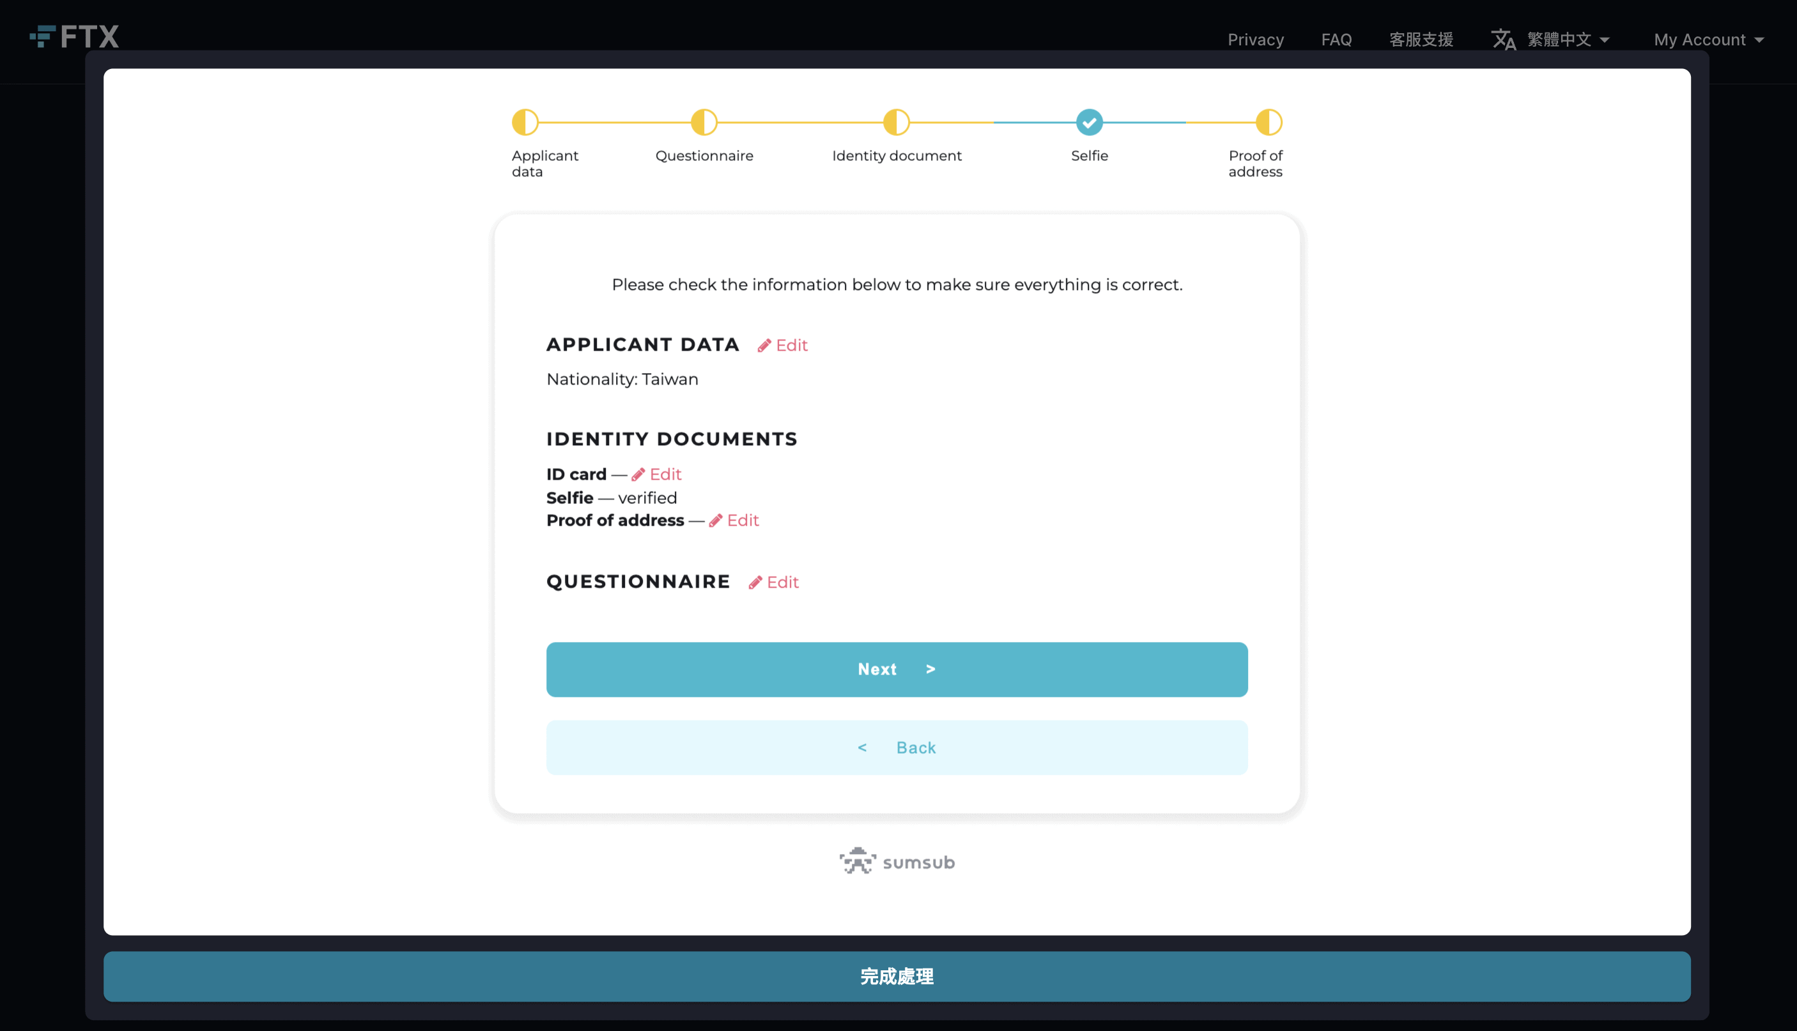Click the Identity document step circle

[x=897, y=123]
